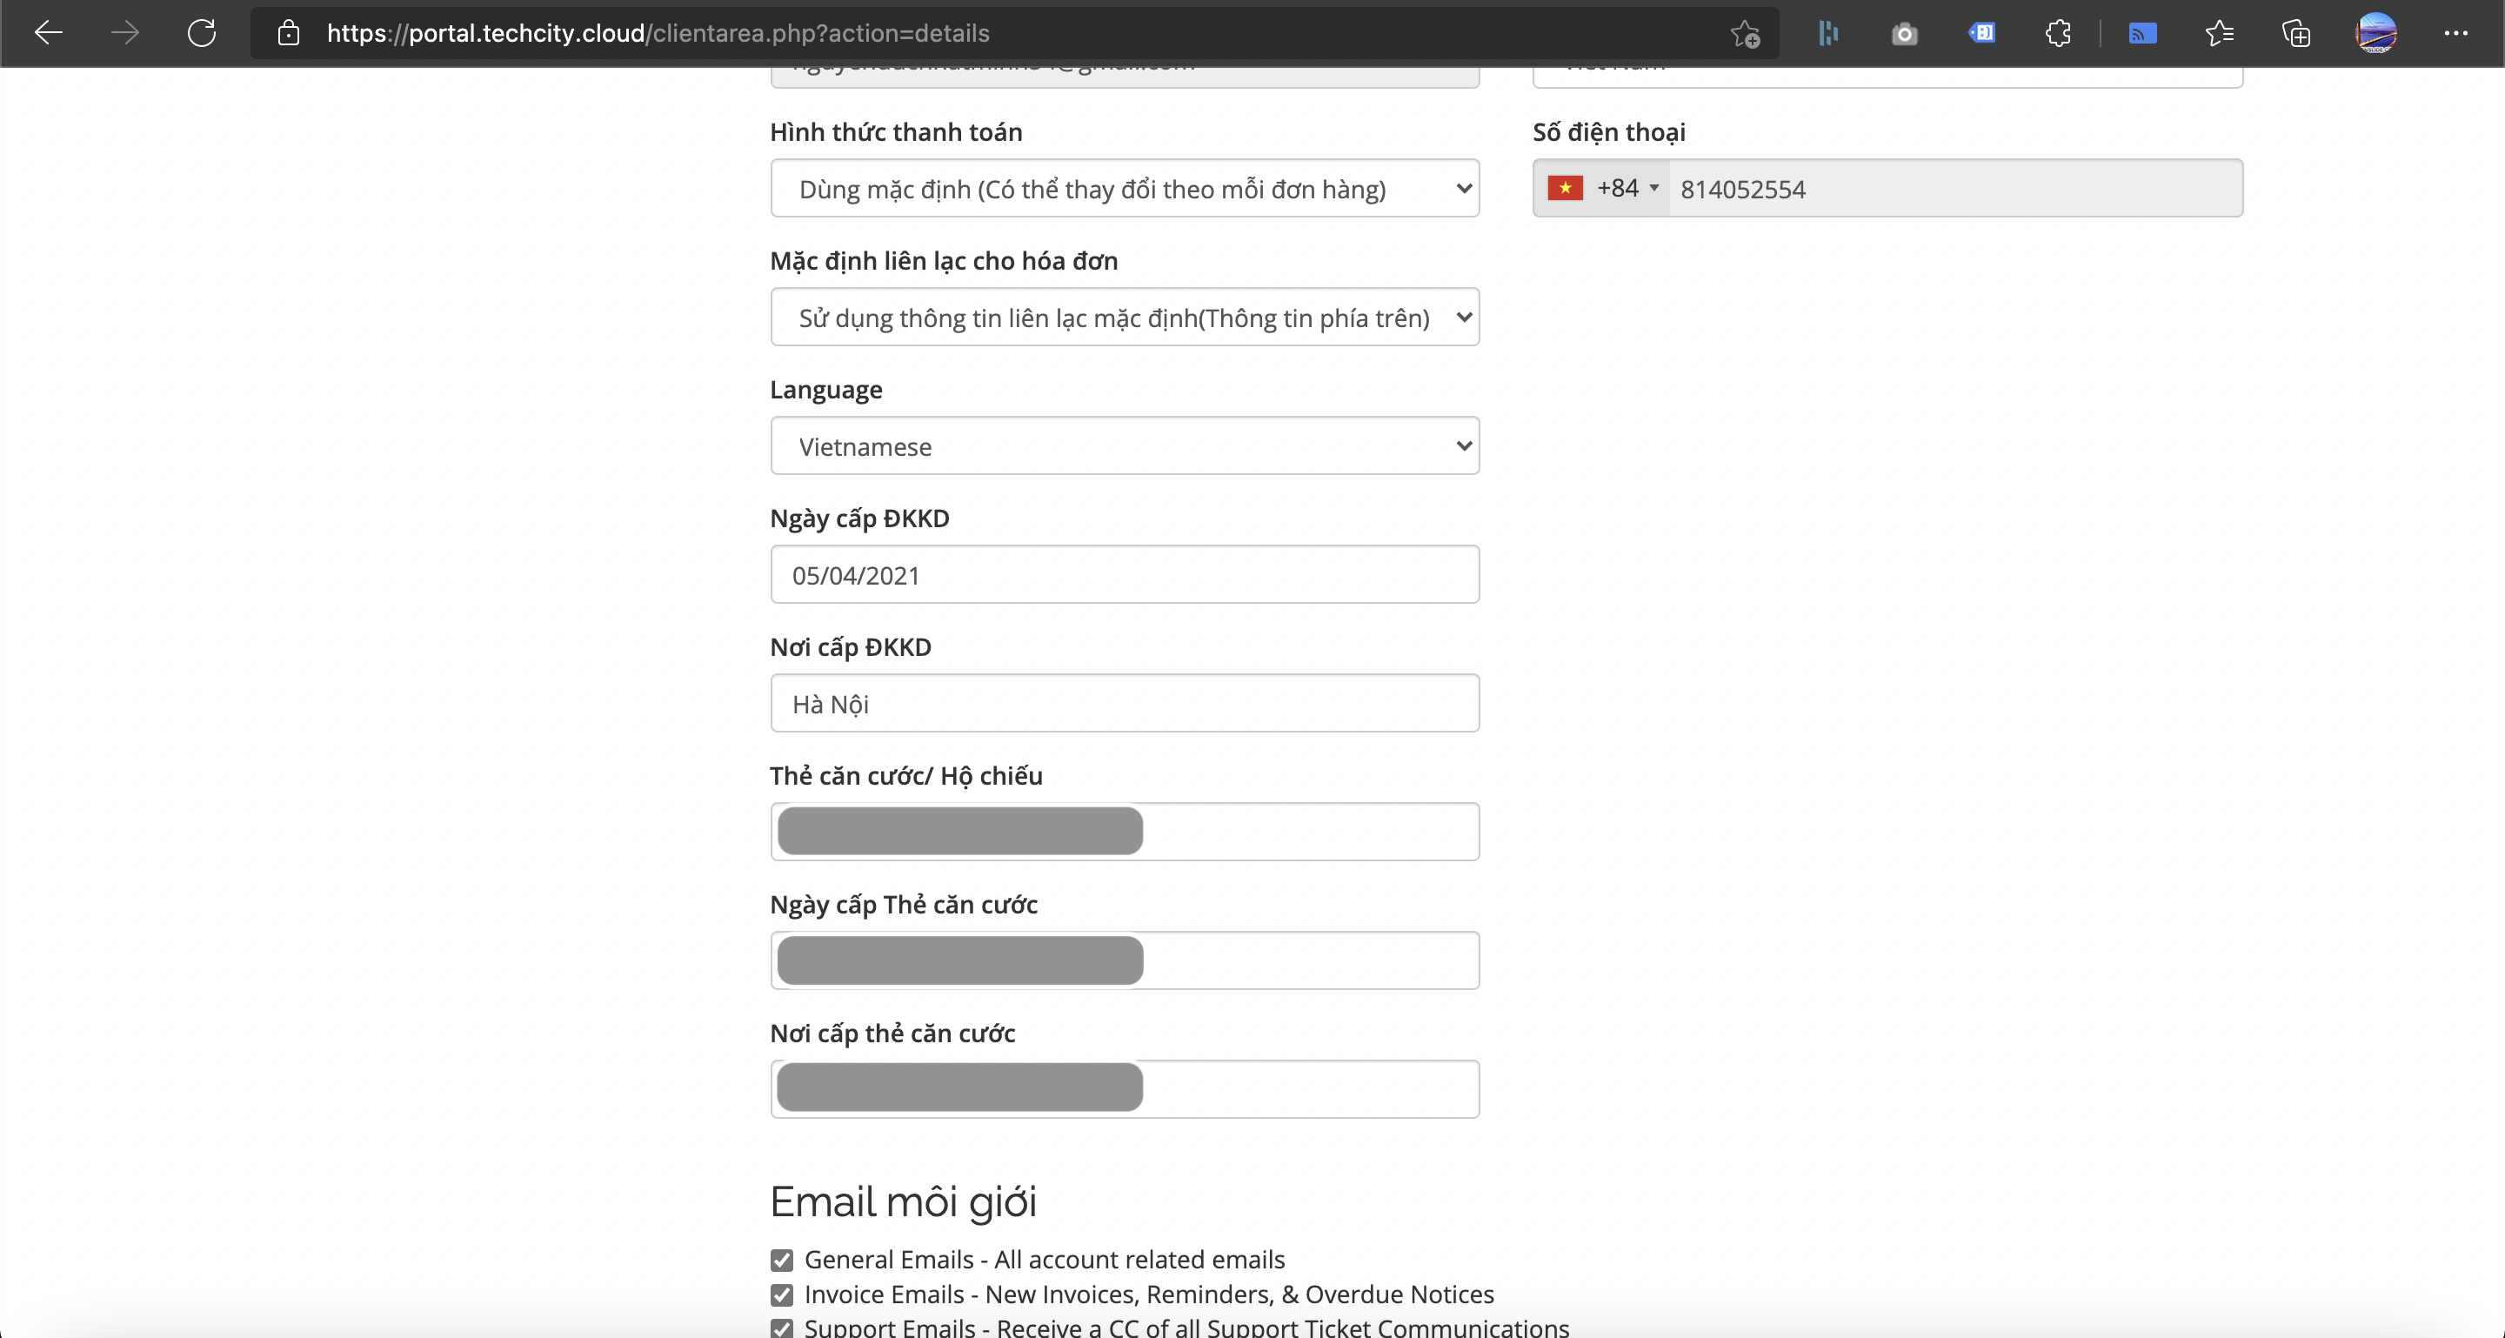Click the Ngày cấp ĐKKD label
The image size is (2505, 1338).
859,518
